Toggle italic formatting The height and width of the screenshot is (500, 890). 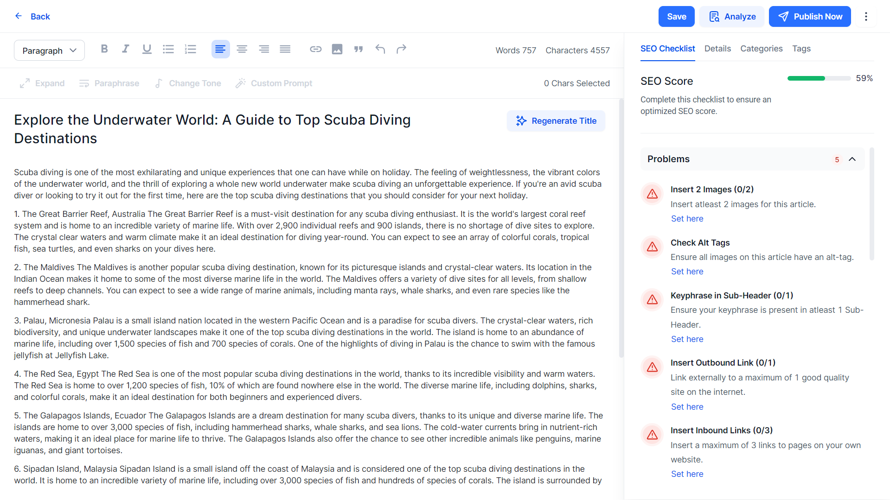[126, 49]
